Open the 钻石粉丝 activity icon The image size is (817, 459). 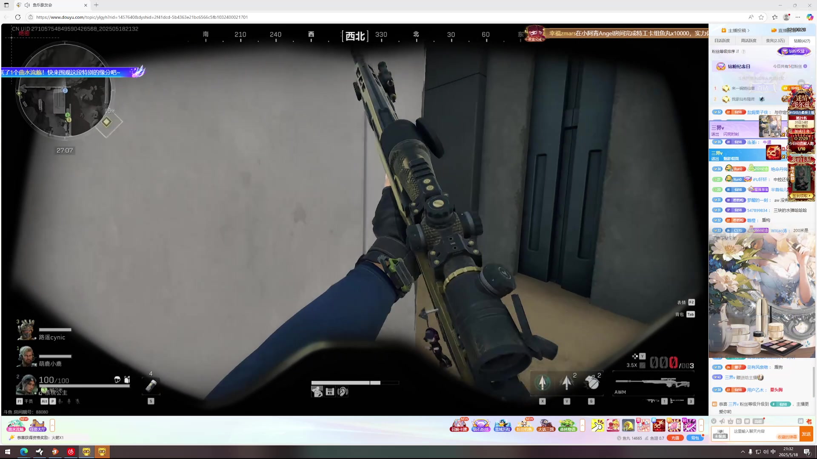(x=481, y=425)
